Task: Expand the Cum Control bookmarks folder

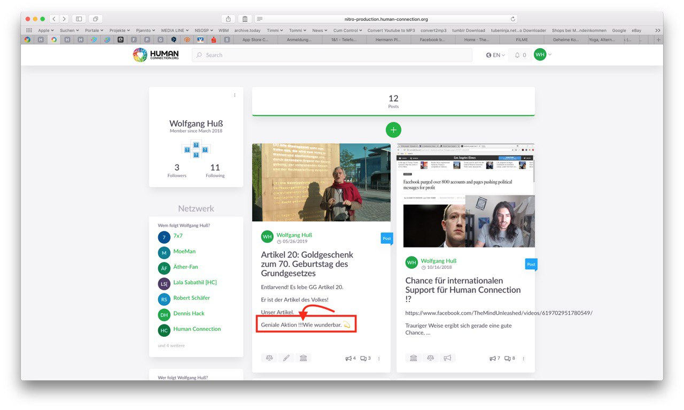Action: [348, 30]
